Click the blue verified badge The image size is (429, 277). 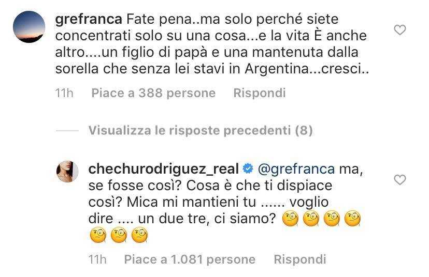pos(248,168)
